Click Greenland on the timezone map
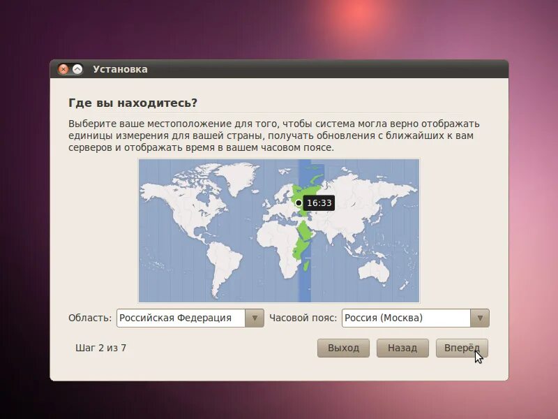This screenshot has height=419, width=558. tap(237, 177)
